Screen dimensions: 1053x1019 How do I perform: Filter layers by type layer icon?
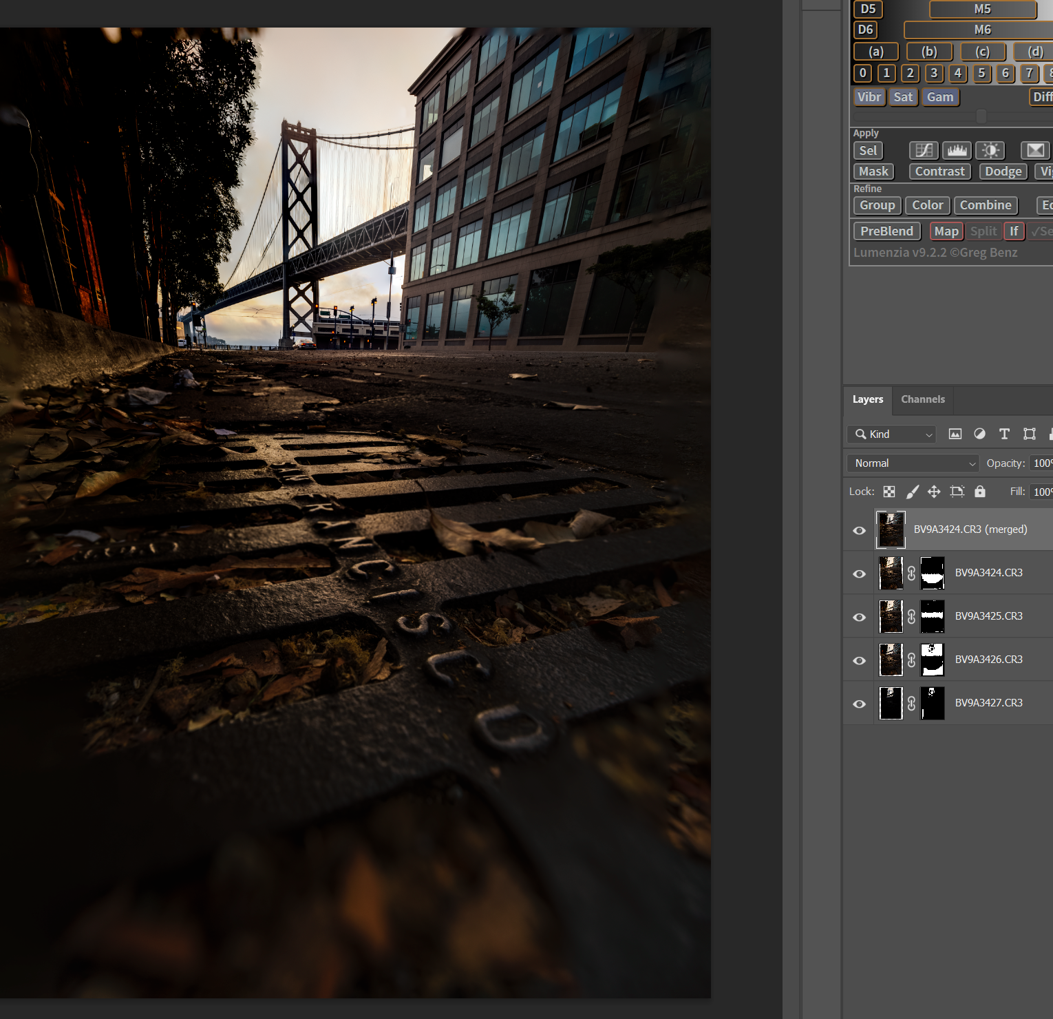(1004, 434)
